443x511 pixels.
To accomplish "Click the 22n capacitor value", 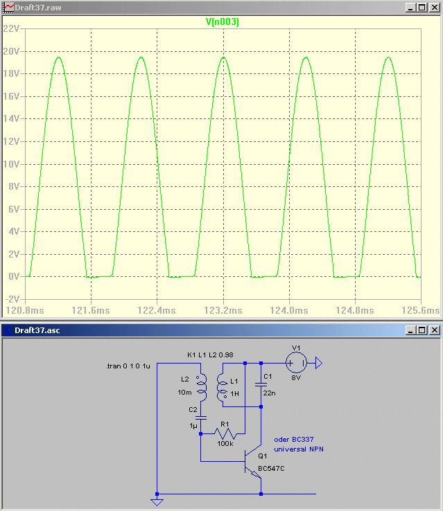I will tap(269, 393).
